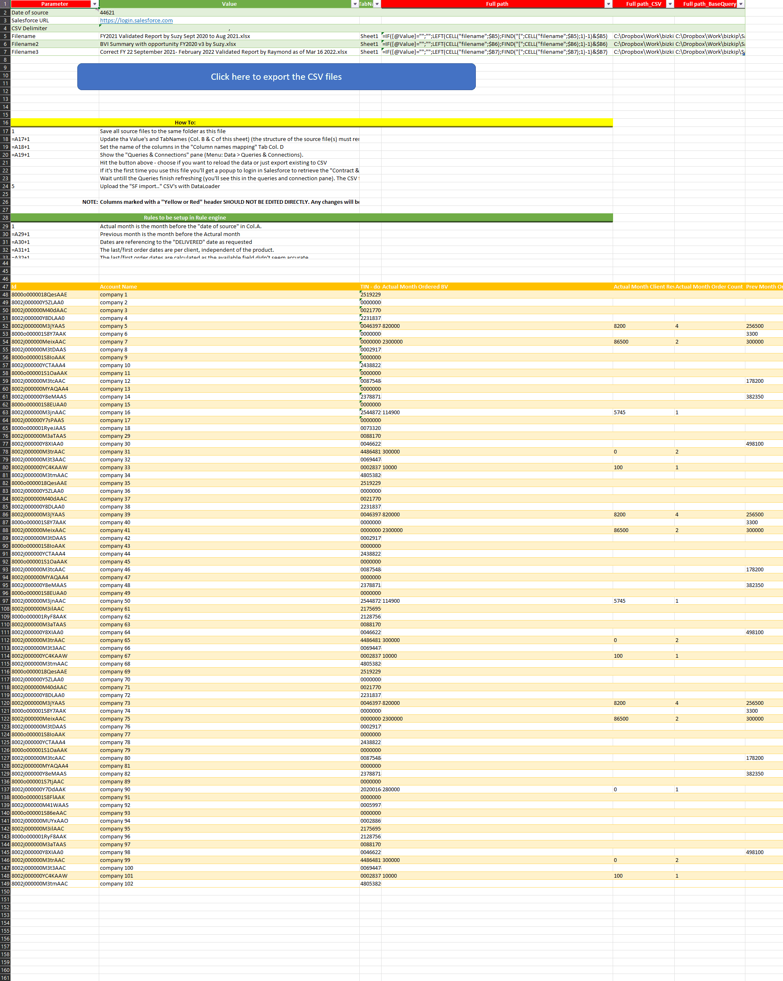Select the Sheet1 cell in Filename row

coord(370,36)
